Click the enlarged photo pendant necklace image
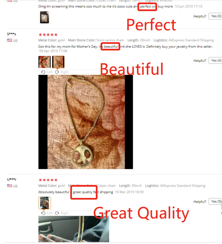Viewport: 222px width, 244px height. point(86,122)
